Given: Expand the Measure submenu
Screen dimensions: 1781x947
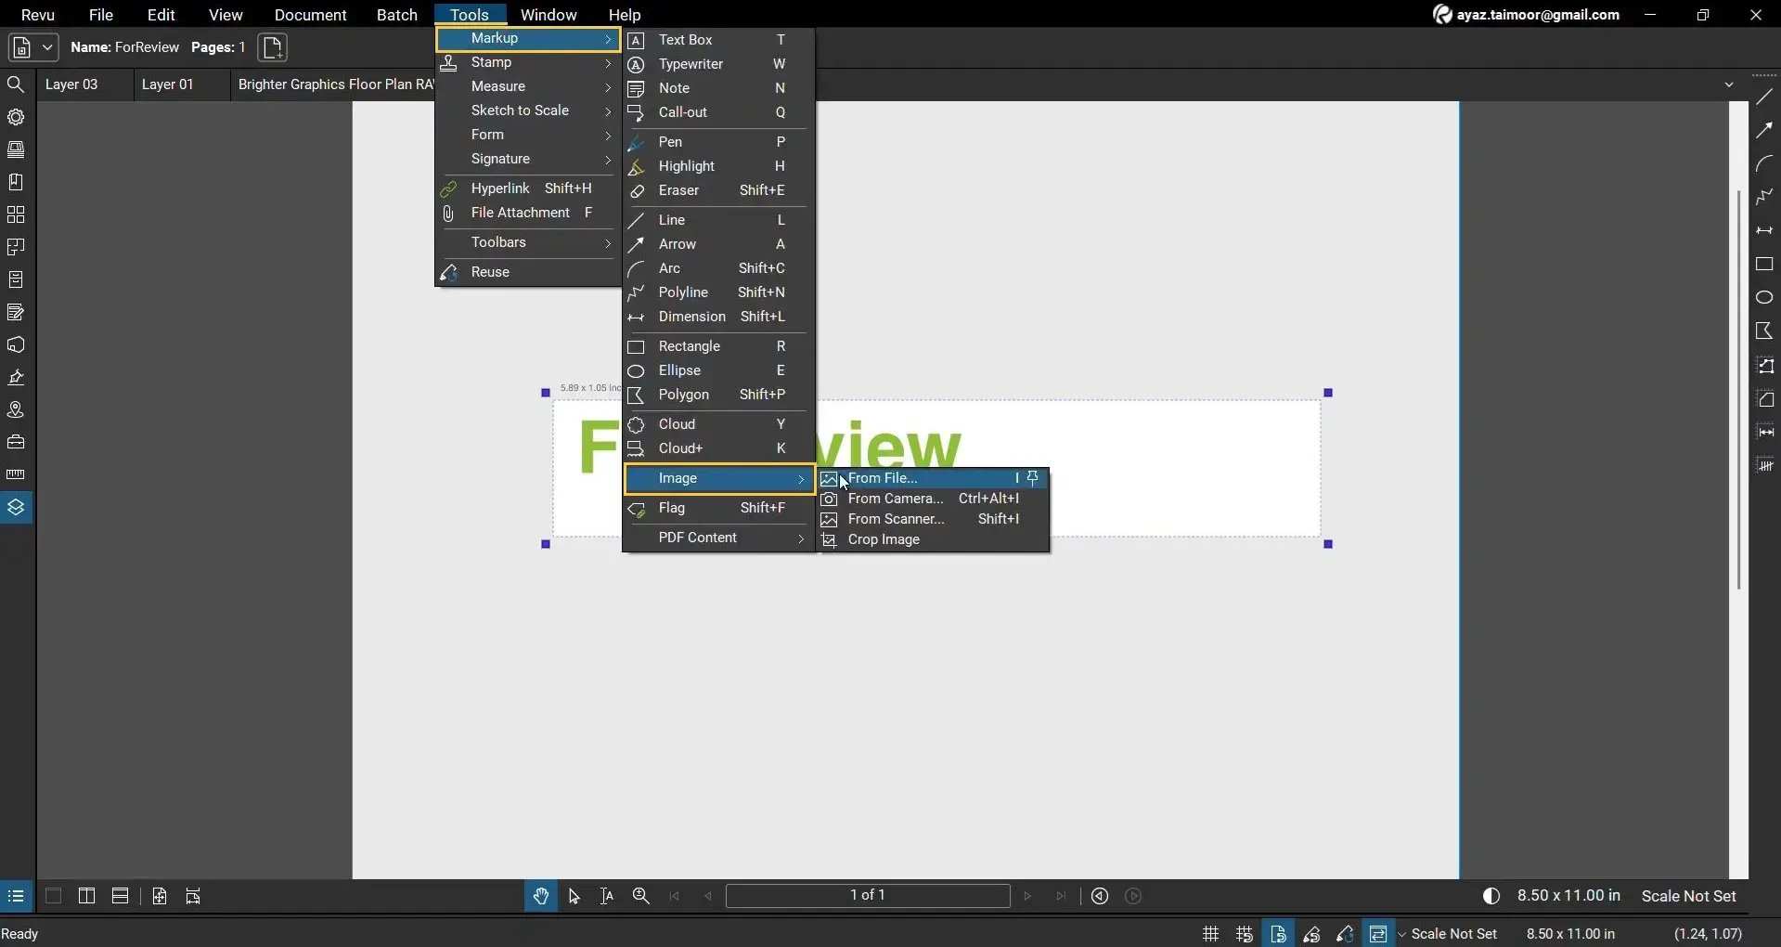Looking at the screenshot, I should pyautogui.click(x=527, y=86).
